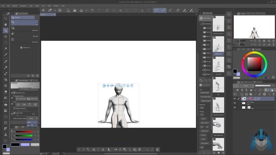Select the Operation object tool
This screenshot has width=276, height=155.
tap(6, 31)
